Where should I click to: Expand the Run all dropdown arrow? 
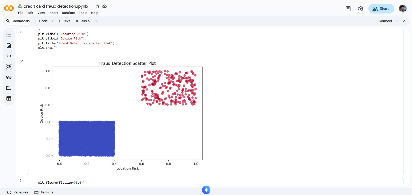click(x=96, y=21)
